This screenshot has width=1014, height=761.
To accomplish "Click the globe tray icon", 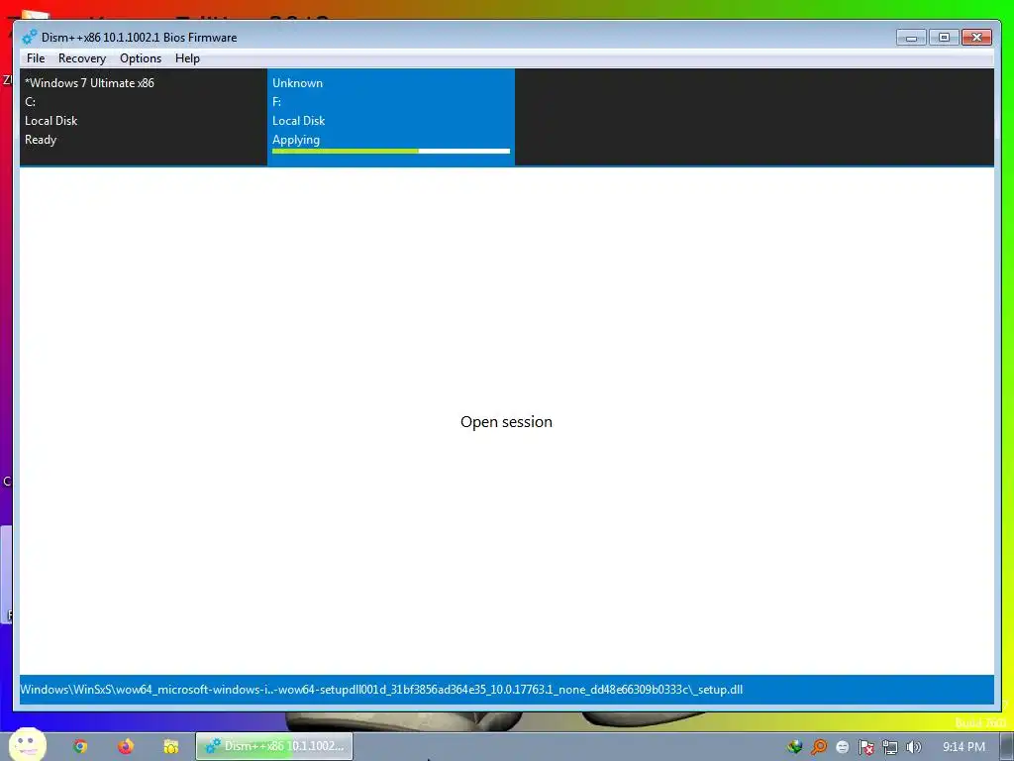I will pos(795,747).
